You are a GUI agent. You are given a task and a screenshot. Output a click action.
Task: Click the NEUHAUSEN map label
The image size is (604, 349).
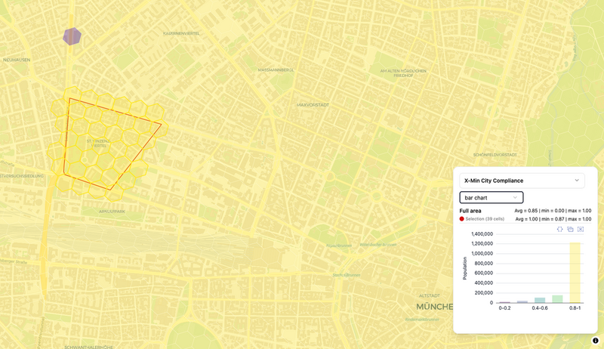17,60
